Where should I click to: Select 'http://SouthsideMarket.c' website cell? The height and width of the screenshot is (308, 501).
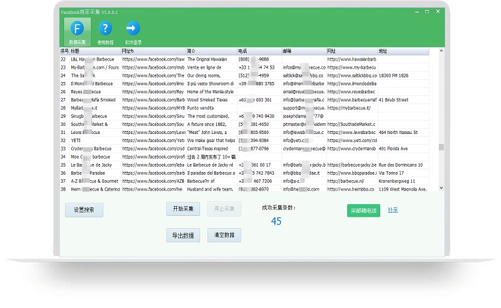point(352,124)
